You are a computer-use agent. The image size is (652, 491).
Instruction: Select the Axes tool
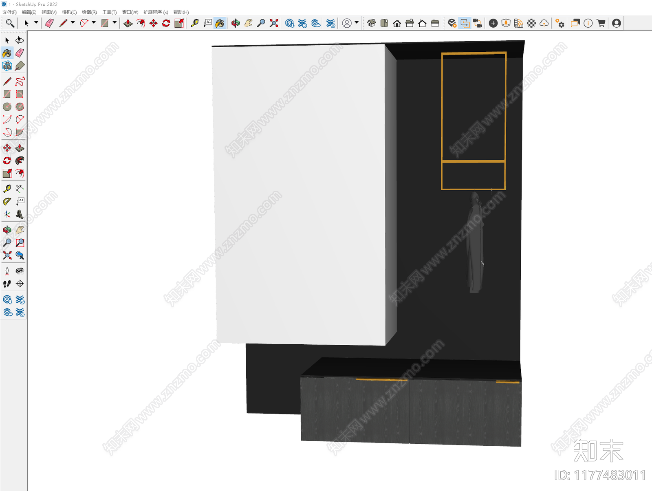[7, 214]
